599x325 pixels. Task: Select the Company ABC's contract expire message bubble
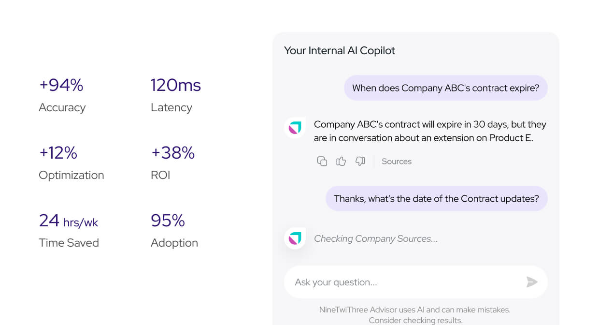coord(445,88)
